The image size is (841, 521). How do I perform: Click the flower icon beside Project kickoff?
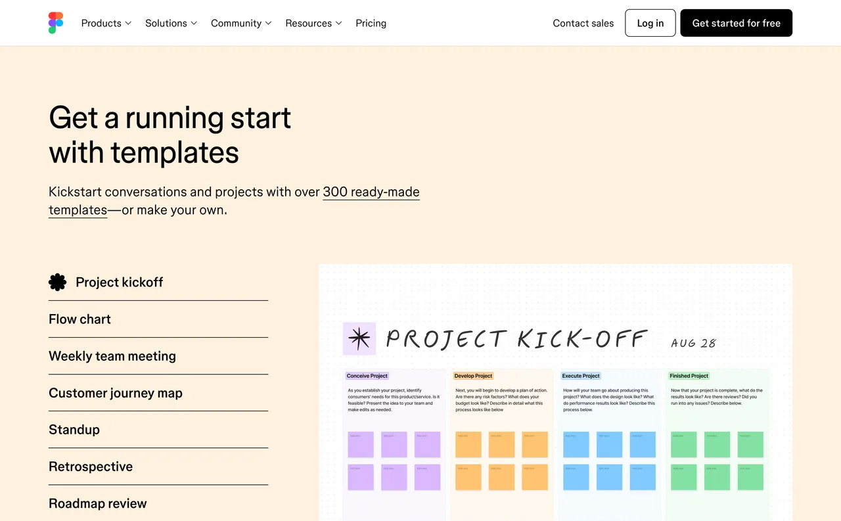click(x=57, y=282)
